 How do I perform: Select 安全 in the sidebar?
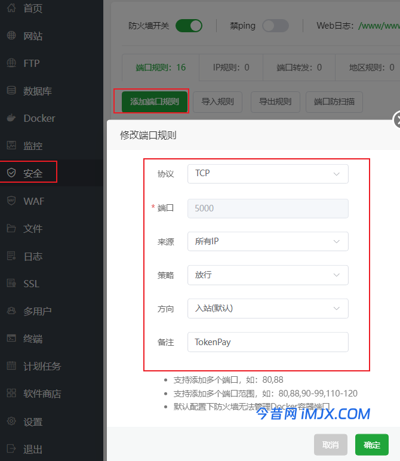click(x=33, y=173)
